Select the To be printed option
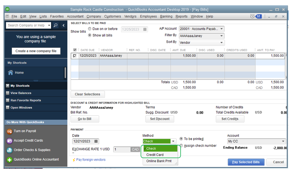The image size is (293, 174). tap(181, 139)
